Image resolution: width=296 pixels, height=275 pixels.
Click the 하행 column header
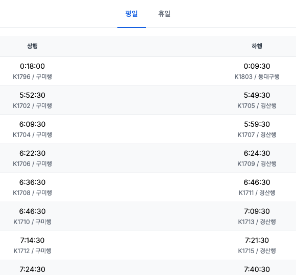pos(257,46)
